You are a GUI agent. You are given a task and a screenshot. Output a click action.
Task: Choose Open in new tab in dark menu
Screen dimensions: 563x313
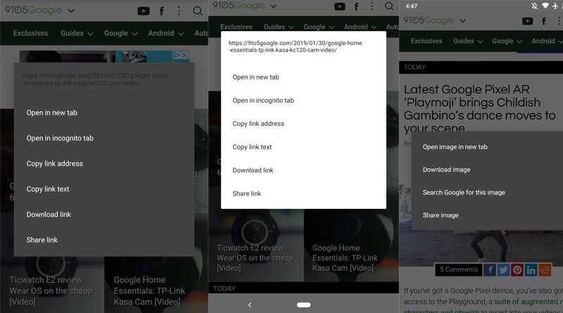pos(51,113)
